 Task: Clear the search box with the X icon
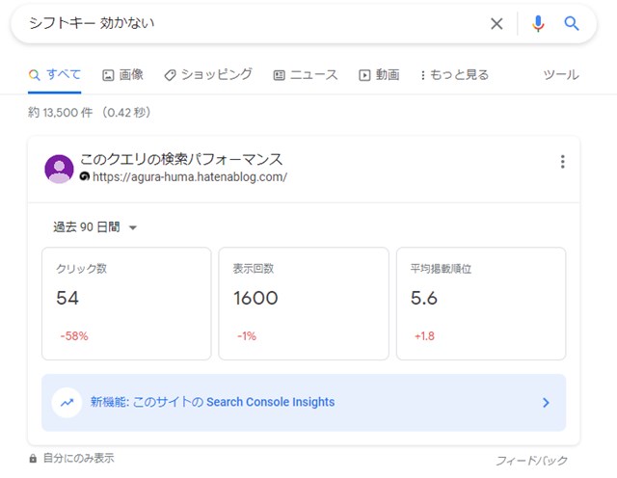point(496,23)
